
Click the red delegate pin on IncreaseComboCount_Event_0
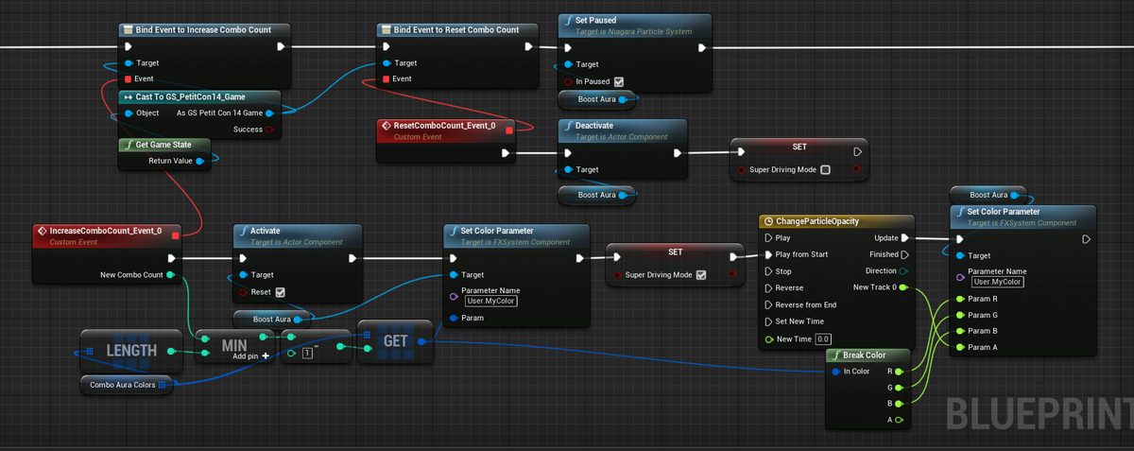[175, 235]
